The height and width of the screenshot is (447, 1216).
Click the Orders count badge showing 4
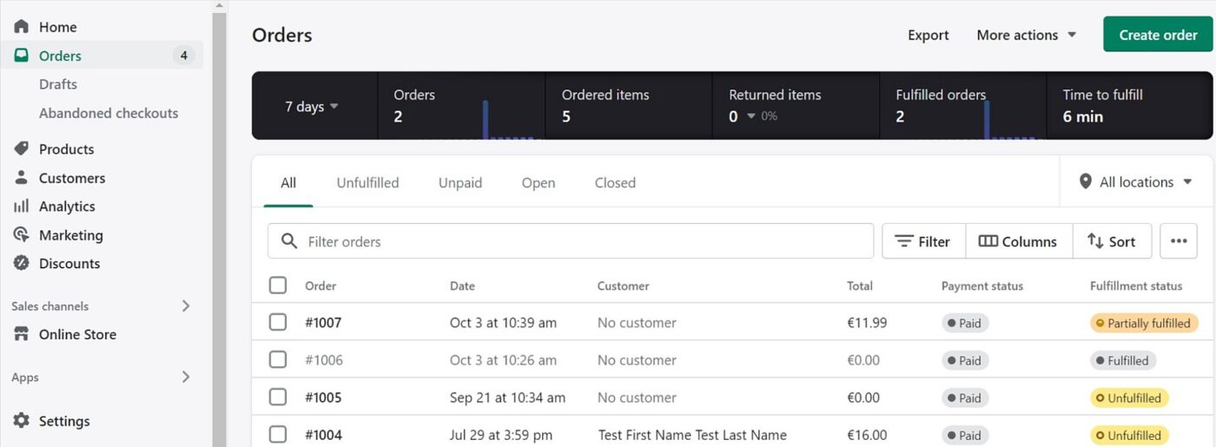click(183, 56)
